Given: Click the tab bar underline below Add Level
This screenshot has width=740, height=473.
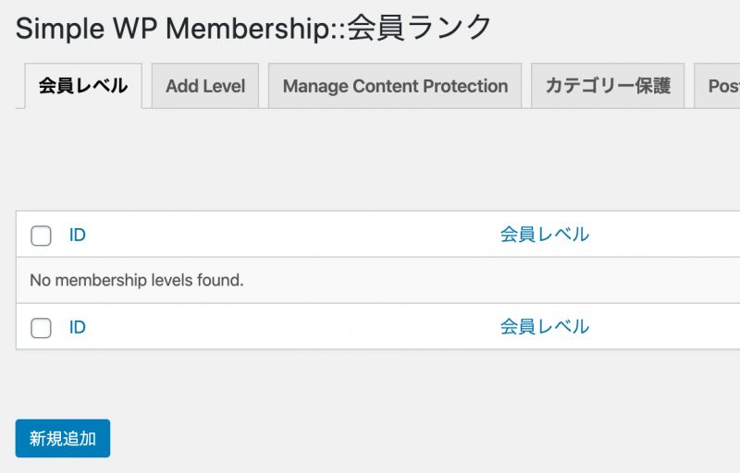Looking at the screenshot, I should pyautogui.click(x=204, y=109).
